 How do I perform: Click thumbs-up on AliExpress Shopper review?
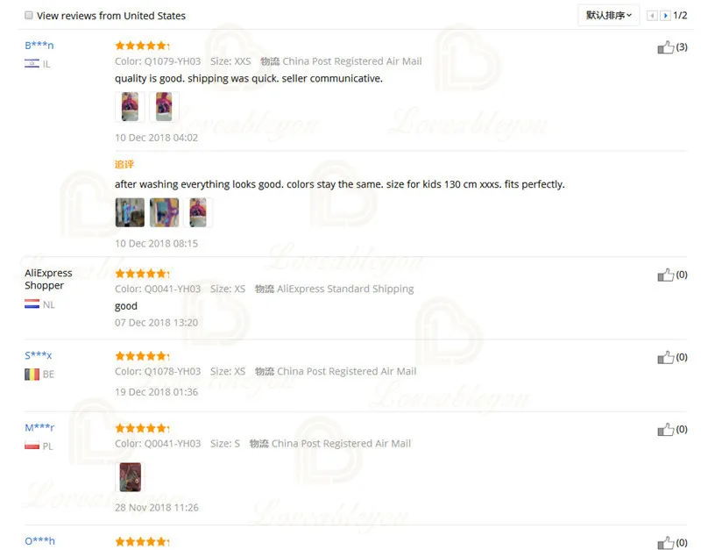[x=665, y=275]
